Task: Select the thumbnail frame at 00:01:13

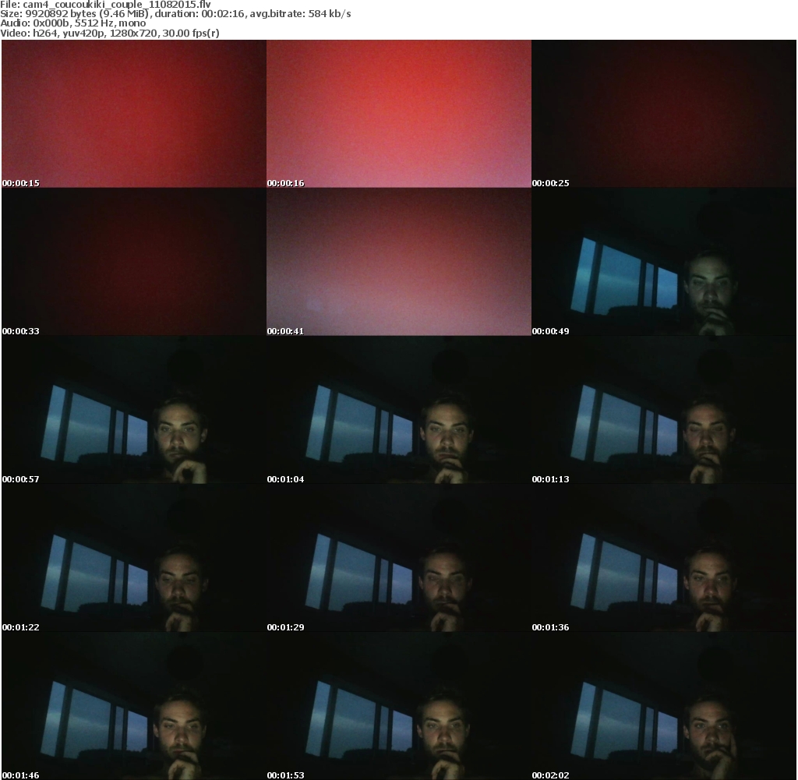Action: click(664, 410)
